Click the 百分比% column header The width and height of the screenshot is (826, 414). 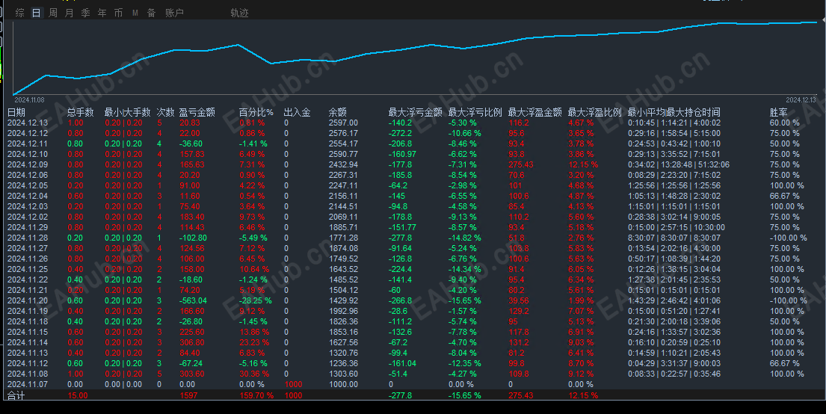(256, 112)
